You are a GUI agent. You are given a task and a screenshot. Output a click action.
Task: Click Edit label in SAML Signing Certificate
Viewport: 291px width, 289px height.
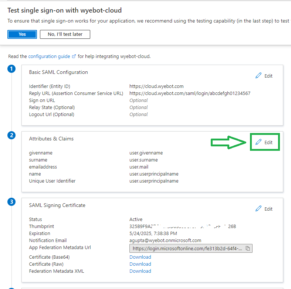268,209
